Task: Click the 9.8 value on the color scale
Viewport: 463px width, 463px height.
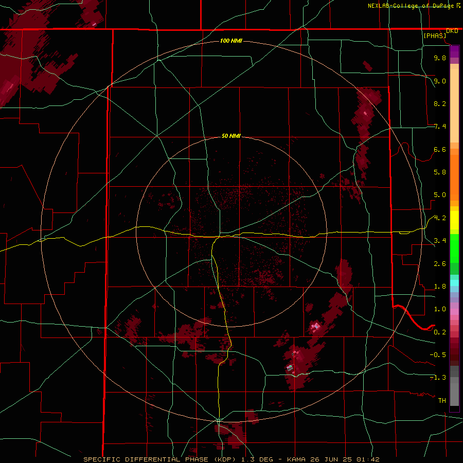Action: tap(440, 58)
